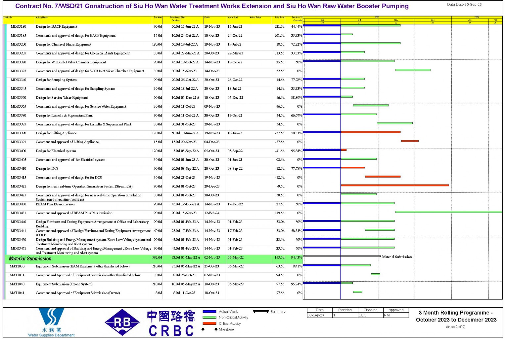Click the 313.5d total float value
Viewport: 505px width, 339px height.
(280, 53)
